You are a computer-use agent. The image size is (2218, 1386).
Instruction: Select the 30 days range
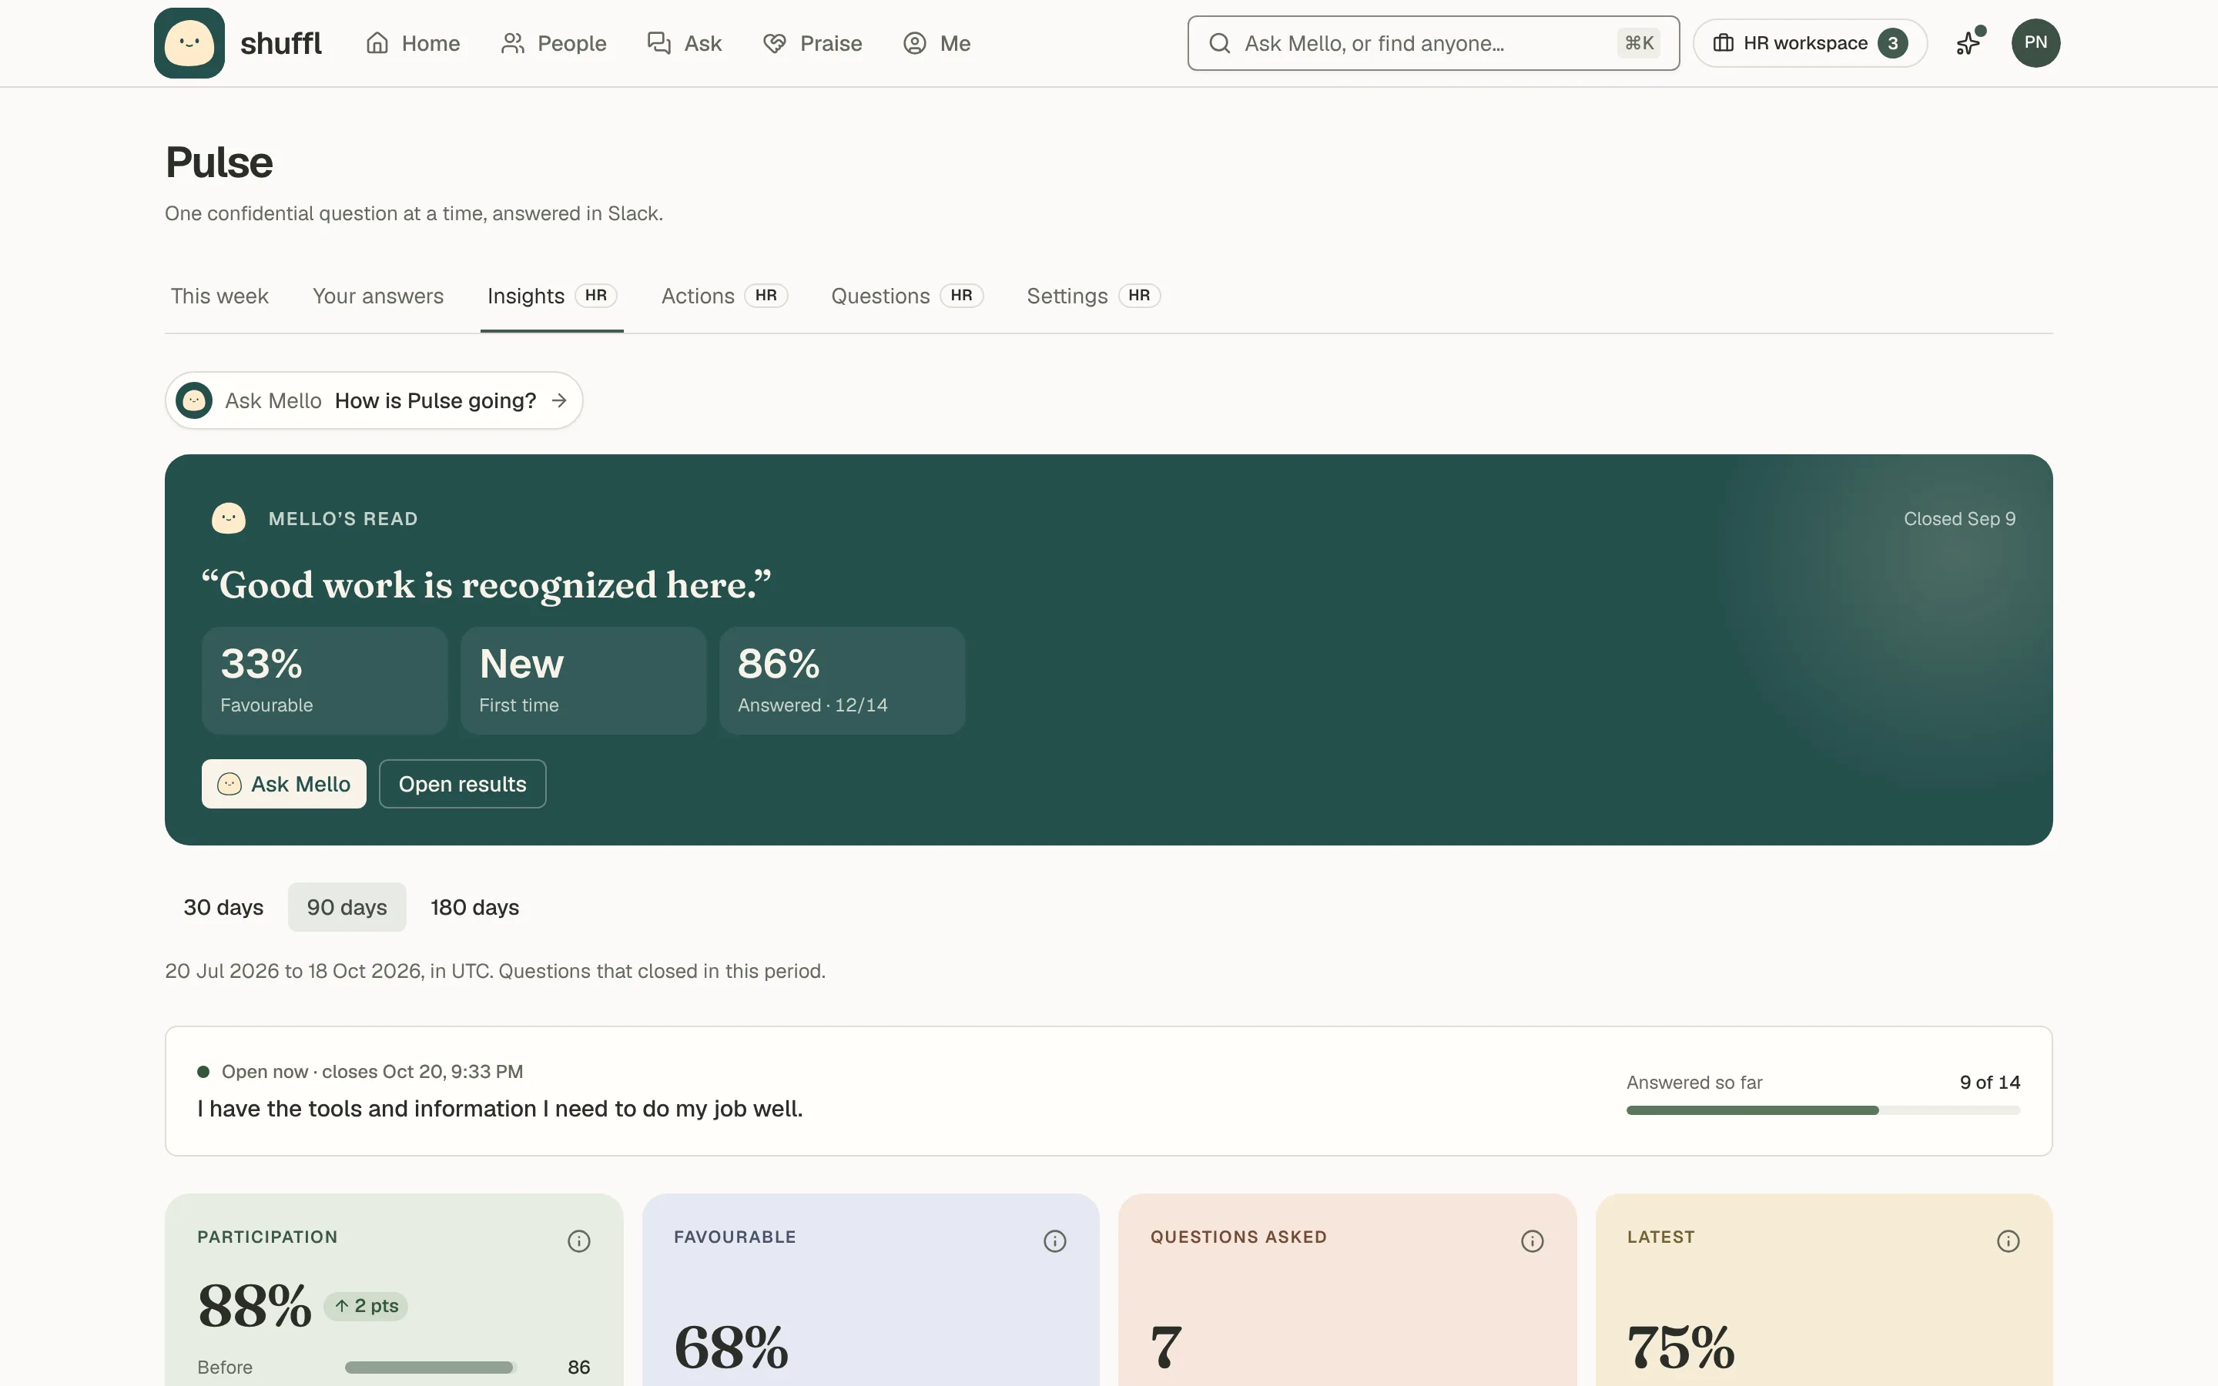[223, 908]
